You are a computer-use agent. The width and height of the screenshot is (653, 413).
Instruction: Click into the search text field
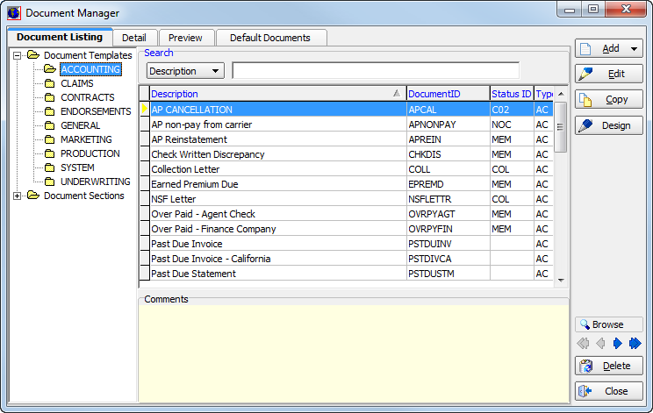376,70
